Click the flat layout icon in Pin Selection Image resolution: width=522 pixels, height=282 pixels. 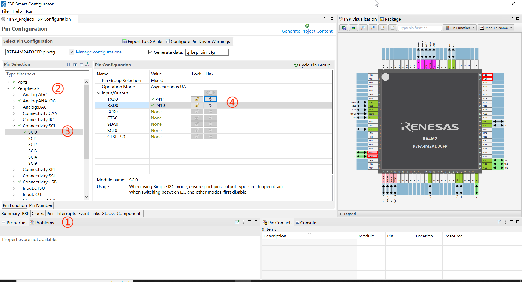[x=69, y=65]
